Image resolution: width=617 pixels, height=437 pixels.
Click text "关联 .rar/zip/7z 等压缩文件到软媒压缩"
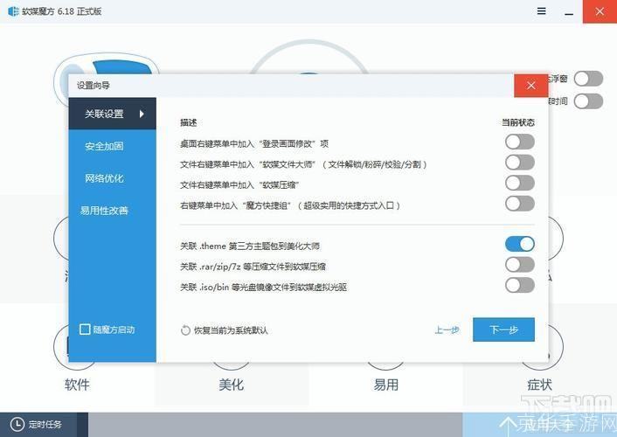253,267
